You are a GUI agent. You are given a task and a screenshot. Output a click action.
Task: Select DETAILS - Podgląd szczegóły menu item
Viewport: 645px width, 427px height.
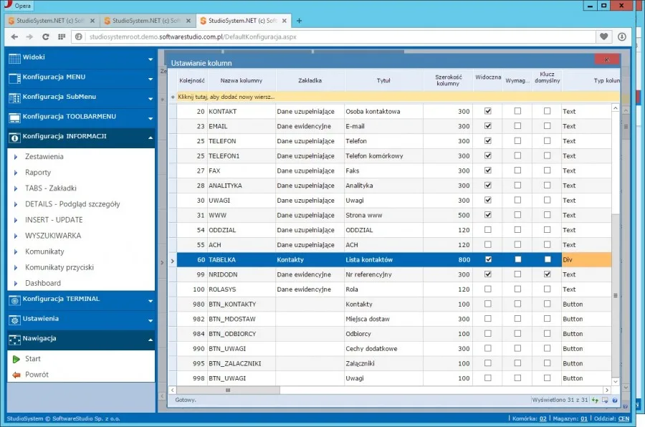pos(72,204)
